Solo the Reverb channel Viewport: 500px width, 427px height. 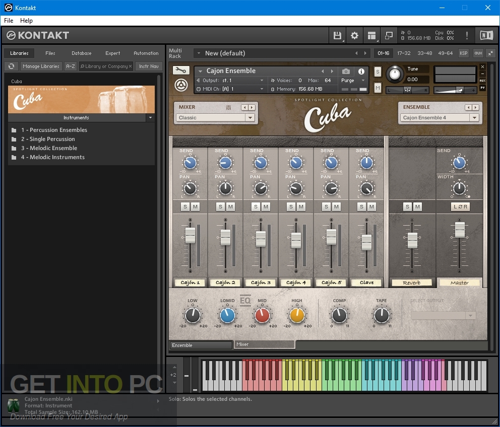pyautogui.click(x=407, y=207)
